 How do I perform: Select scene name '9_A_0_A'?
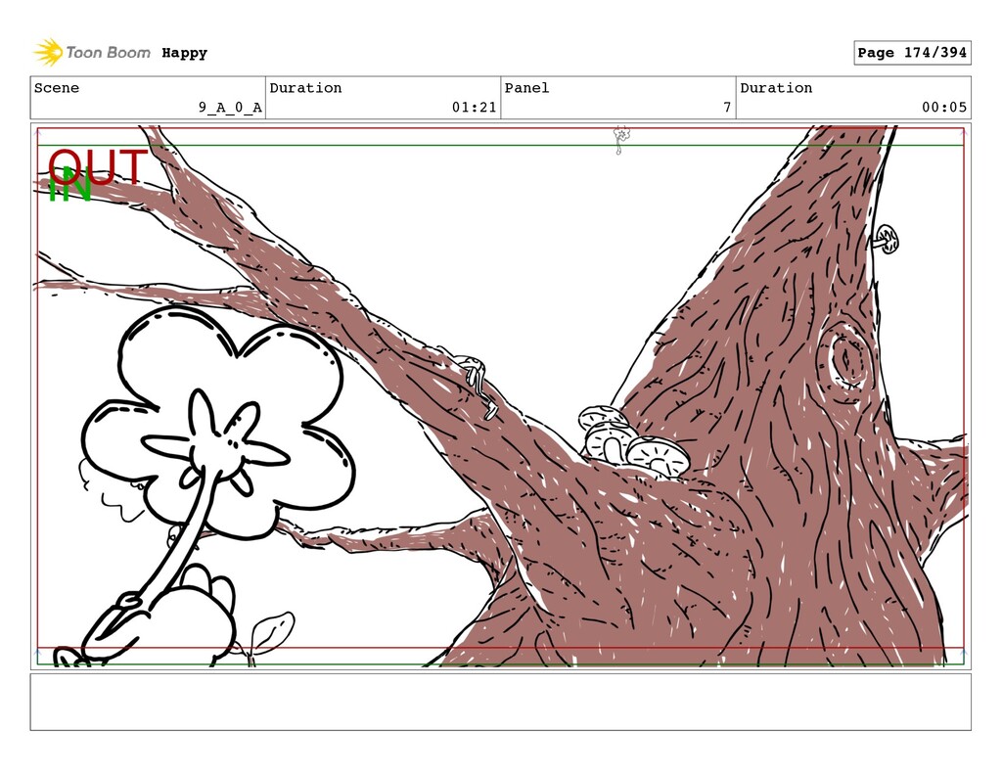[230, 108]
